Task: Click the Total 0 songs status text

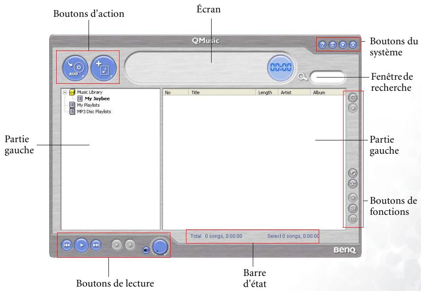Action: click(216, 236)
